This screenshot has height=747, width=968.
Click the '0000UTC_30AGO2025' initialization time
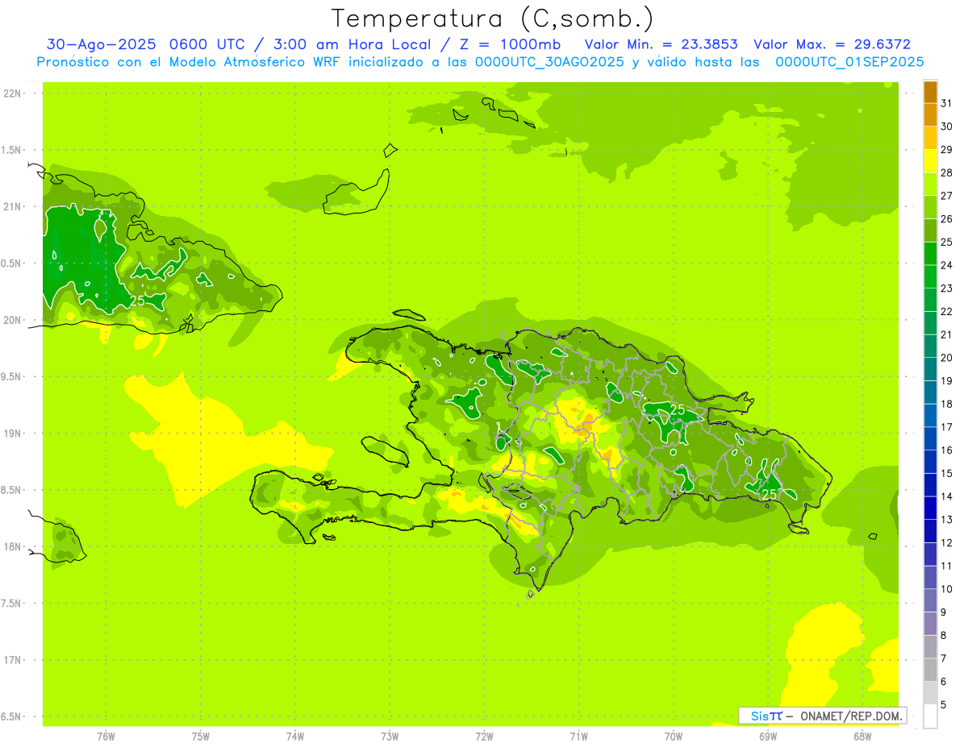549,62
